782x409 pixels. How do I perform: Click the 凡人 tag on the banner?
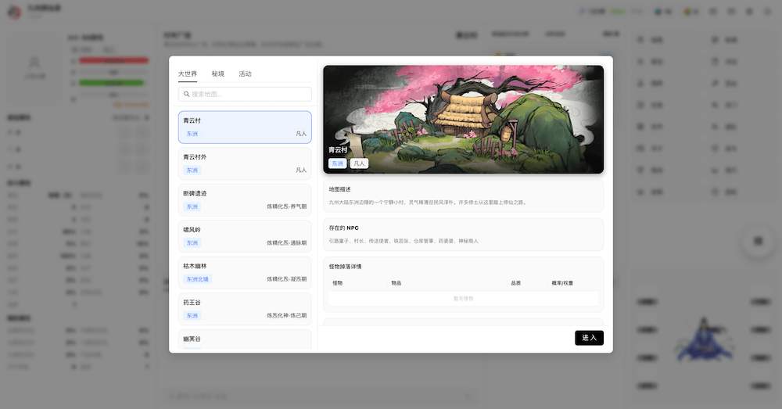coord(359,163)
